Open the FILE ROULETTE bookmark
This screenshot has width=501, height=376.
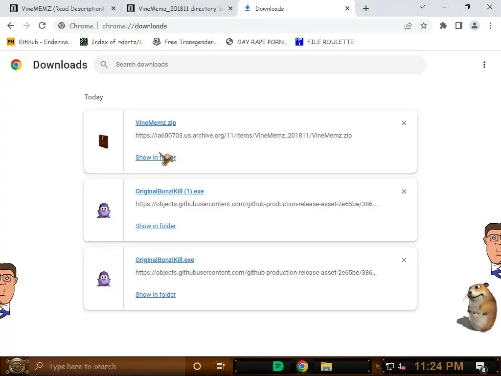[x=325, y=42]
